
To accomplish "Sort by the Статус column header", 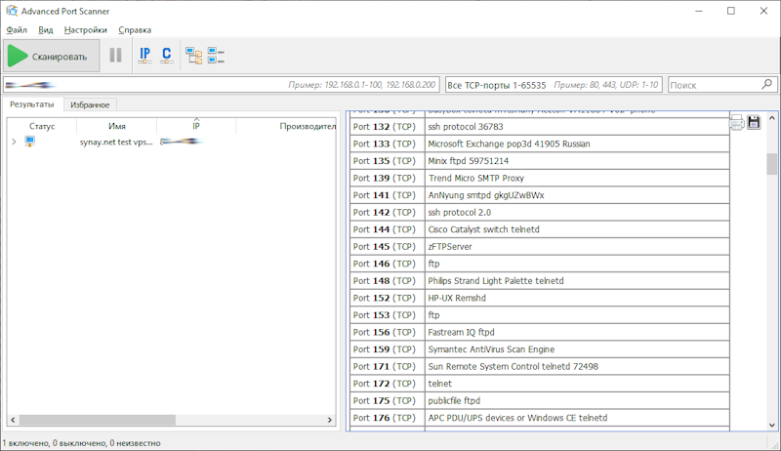I will coord(42,127).
